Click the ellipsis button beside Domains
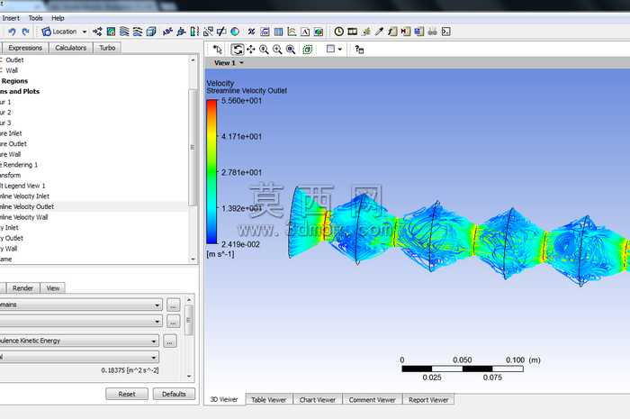 point(173,305)
